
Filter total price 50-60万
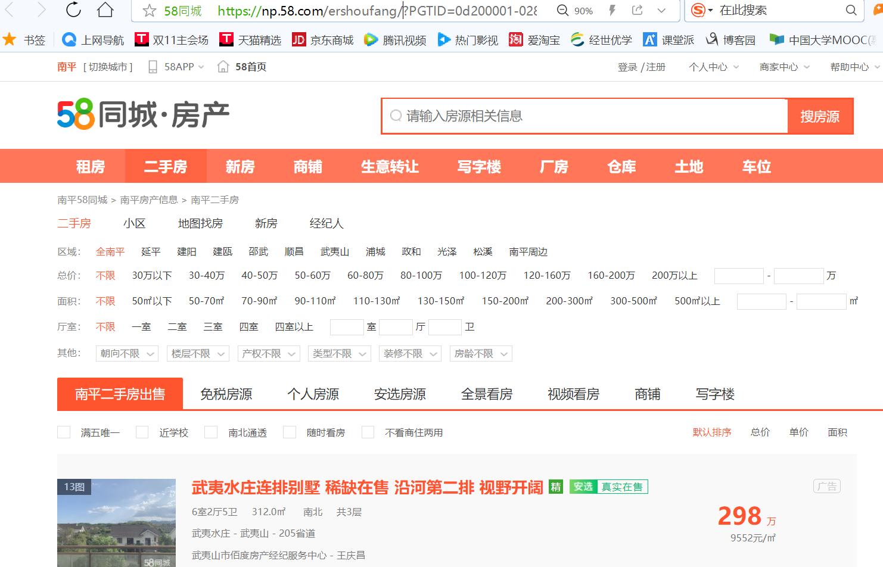313,276
